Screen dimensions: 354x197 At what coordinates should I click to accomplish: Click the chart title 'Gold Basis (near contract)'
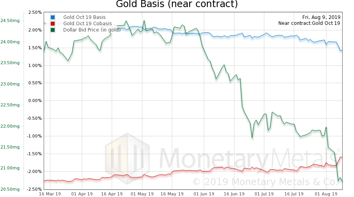coord(177,5)
